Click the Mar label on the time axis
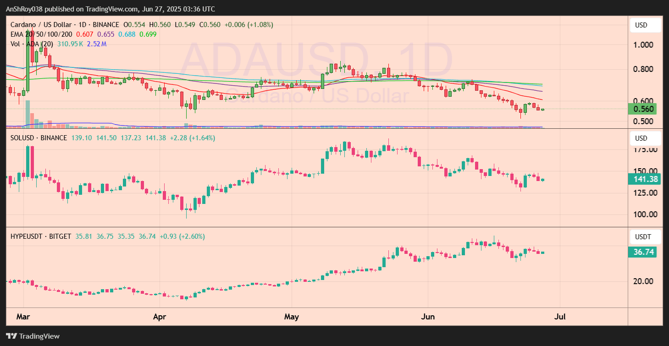 click(x=23, y=316)
